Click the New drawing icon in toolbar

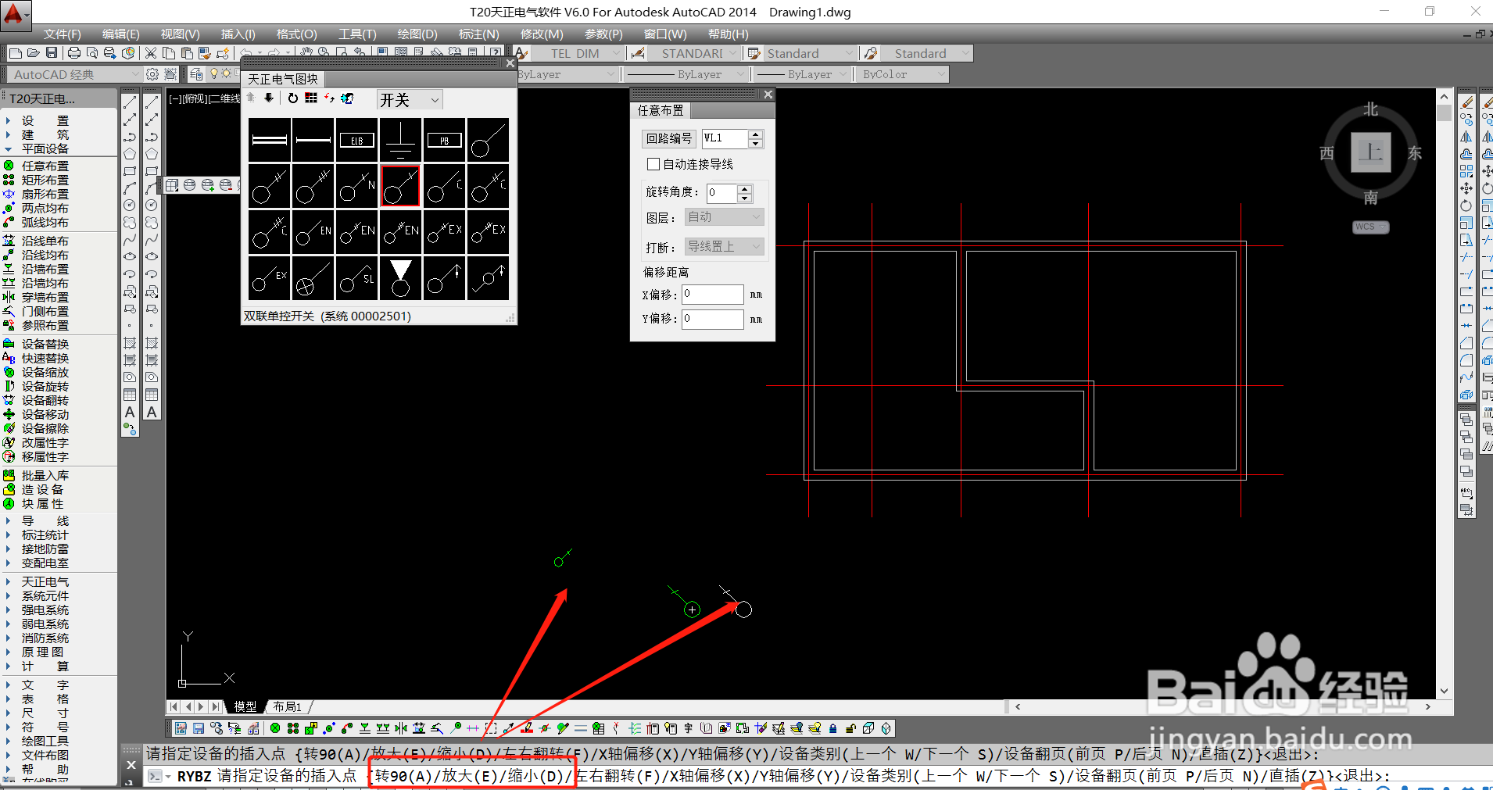[15, 53]
